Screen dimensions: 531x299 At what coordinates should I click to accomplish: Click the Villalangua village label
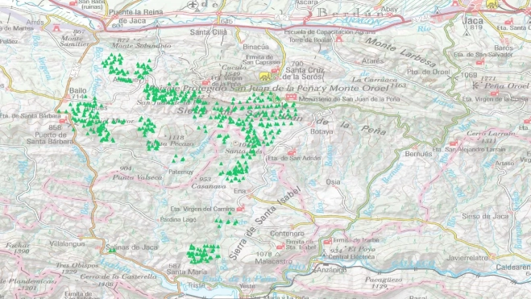(x=67, y=243)
